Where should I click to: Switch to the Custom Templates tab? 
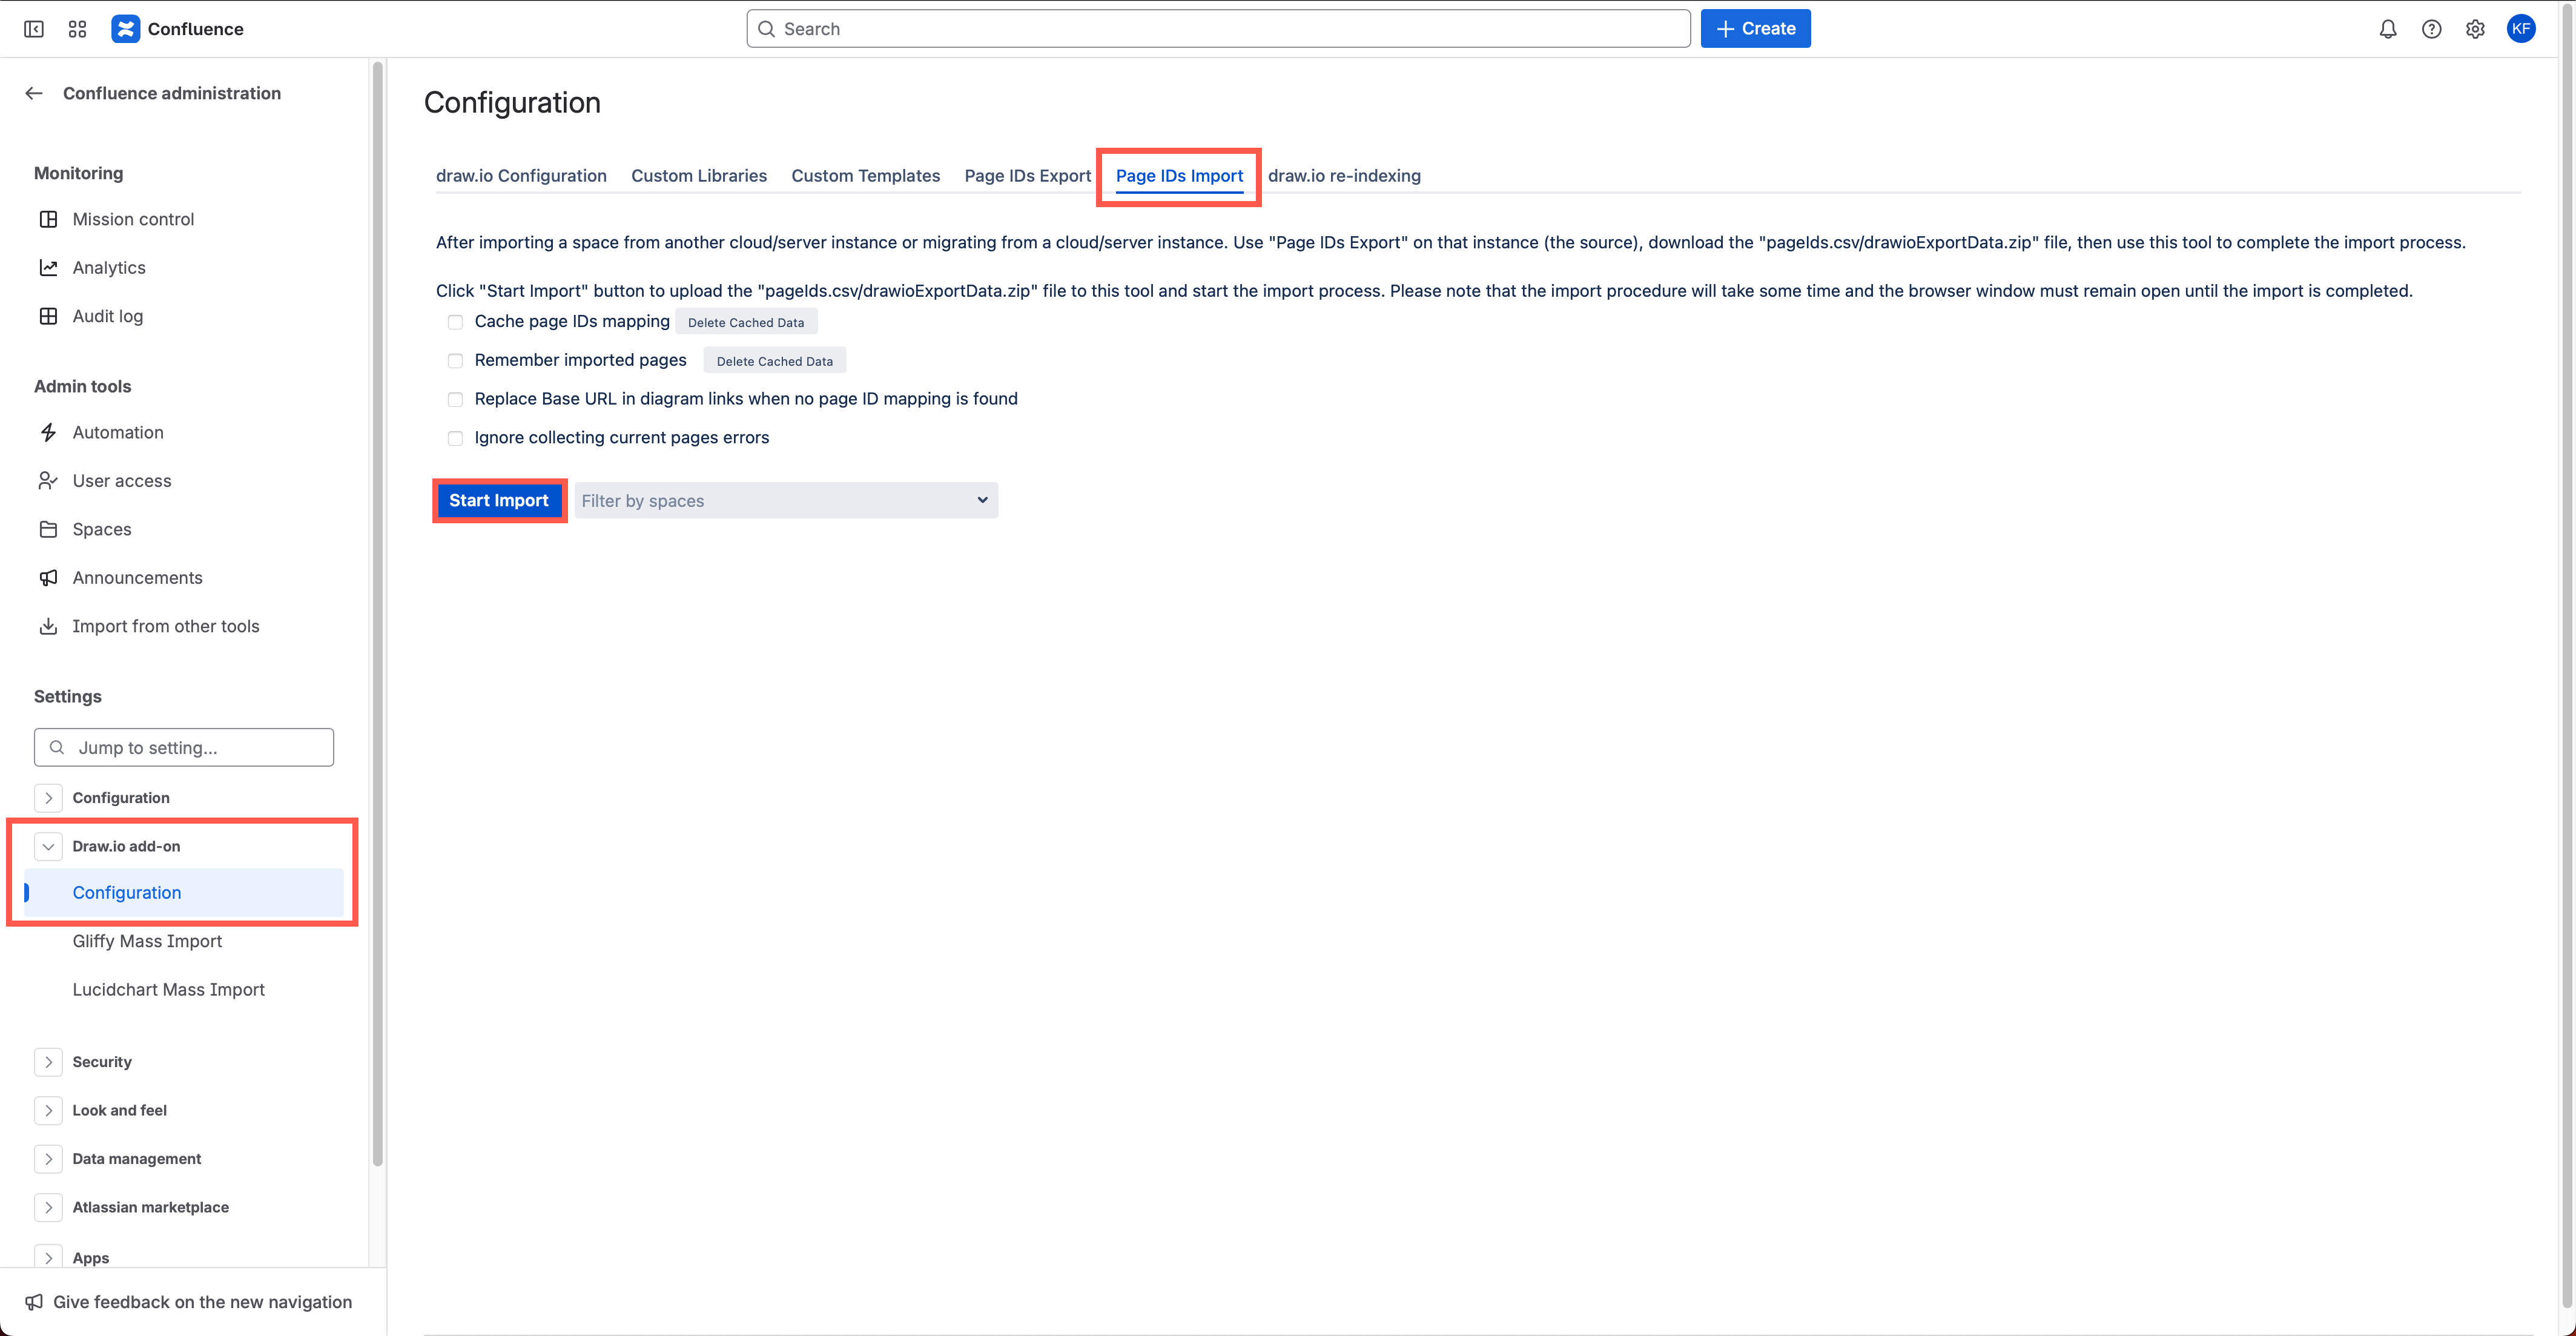865,175
